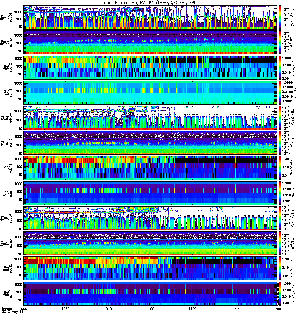Select the the fbk scm1 filter bank panel

[x=150, y=294]
